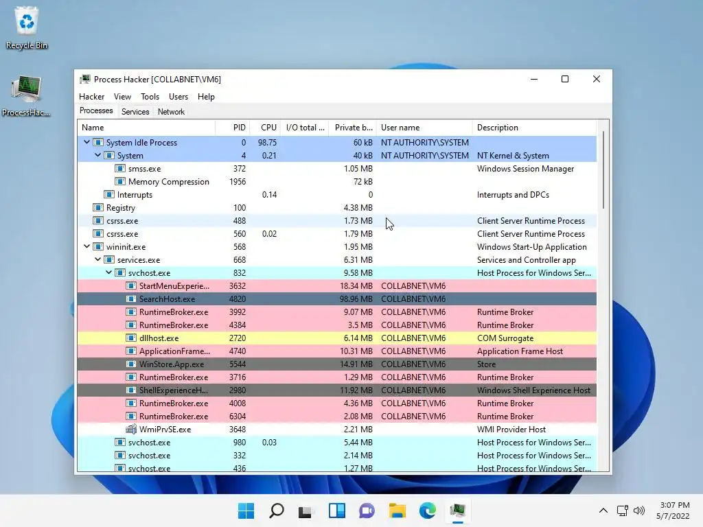
Task: Open the Tools menu
Action: 150,96
